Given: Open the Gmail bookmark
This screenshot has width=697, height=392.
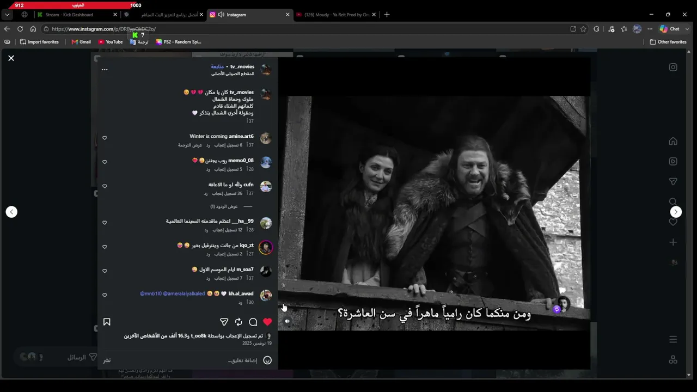Looking at the screenshot, I should point(81,42).
